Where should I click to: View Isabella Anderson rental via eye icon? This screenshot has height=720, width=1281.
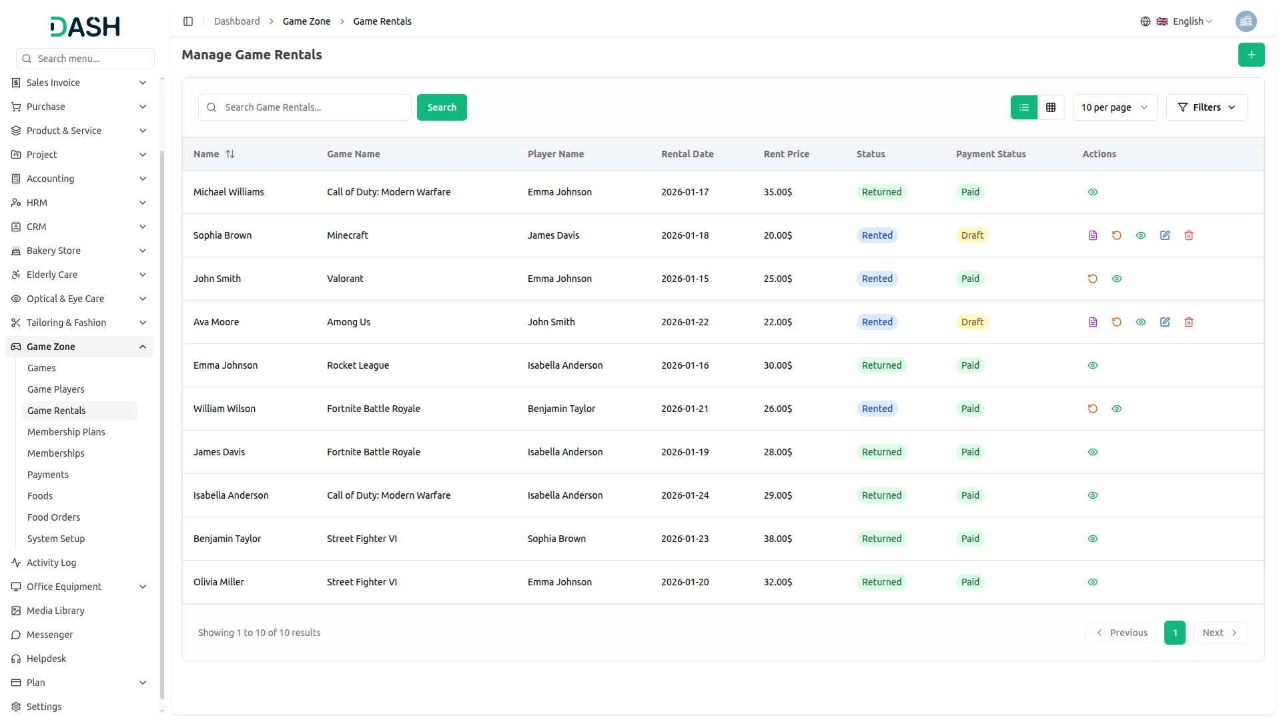1093,495
